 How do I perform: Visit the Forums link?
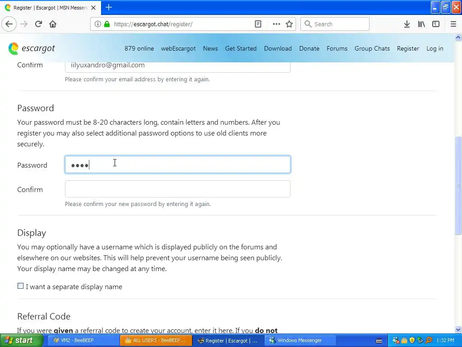click(x=337, y=48)
